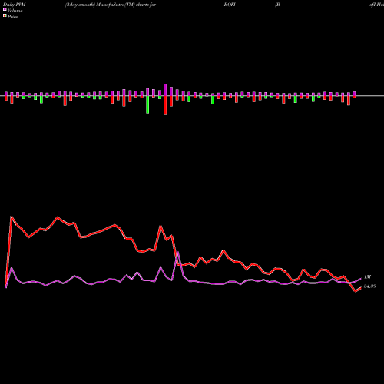
Task: Select the 'Volume' legend label
Action: (x=15, y=11)
